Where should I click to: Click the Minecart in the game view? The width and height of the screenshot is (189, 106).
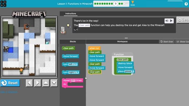coord(27,26)
